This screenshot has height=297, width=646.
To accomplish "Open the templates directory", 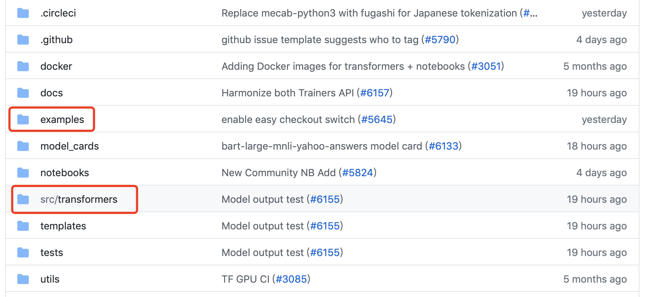I will [63, 226].
